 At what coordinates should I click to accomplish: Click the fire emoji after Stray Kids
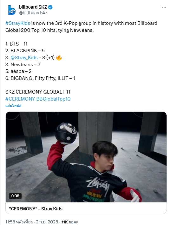point(59,58)
